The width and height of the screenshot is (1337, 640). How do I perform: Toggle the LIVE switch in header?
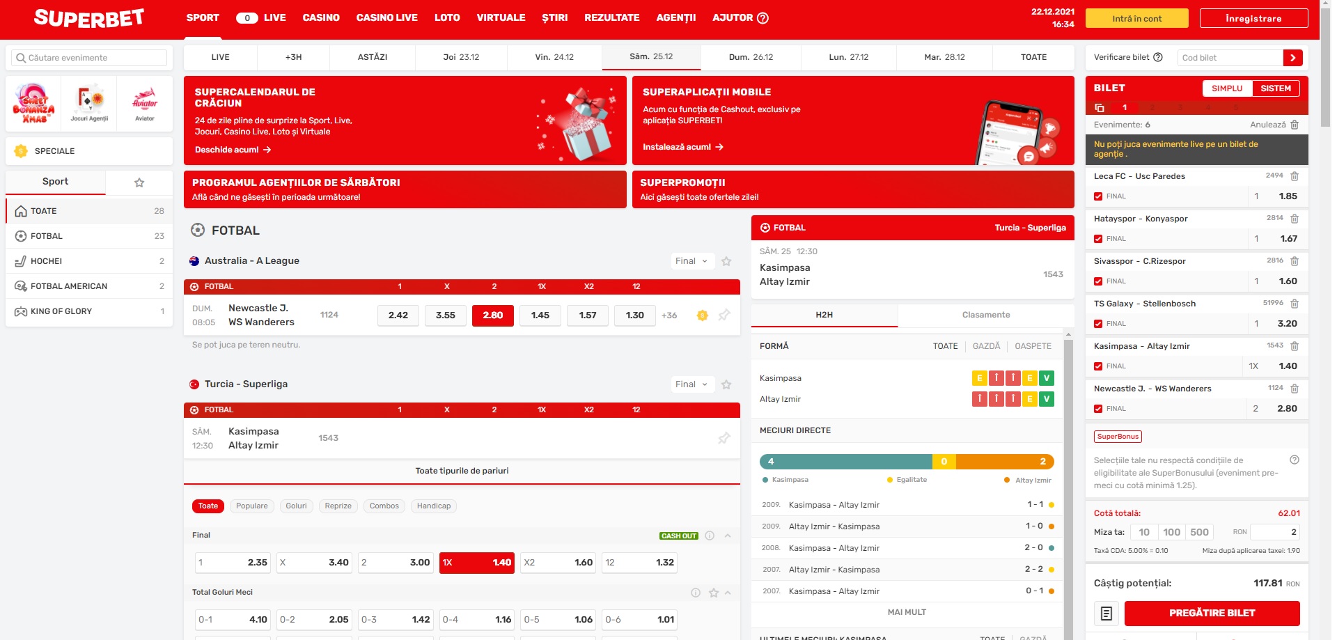pyautogui.click(x=247, y=18)
